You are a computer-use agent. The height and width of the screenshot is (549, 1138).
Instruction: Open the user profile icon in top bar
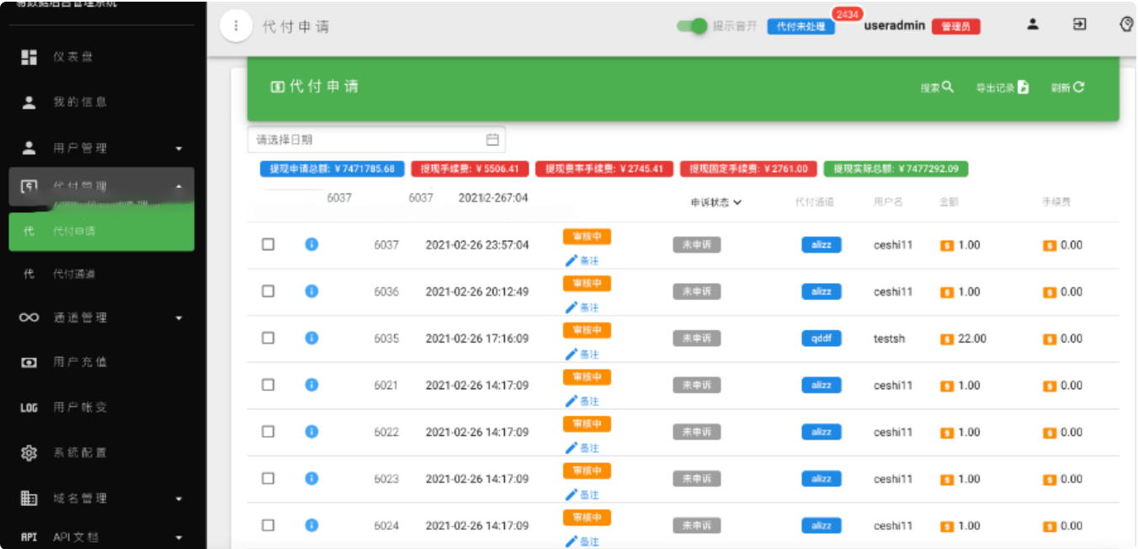pyautogui.click(x=1033, y=24)
